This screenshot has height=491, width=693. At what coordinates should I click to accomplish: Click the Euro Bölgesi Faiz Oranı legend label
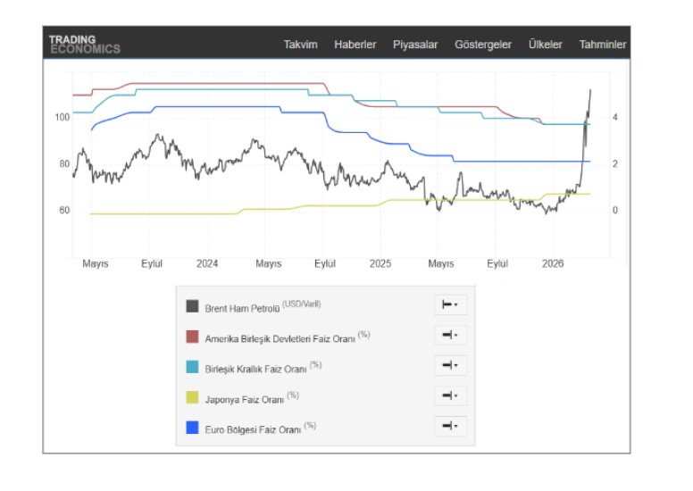click(x=254, y=429)
